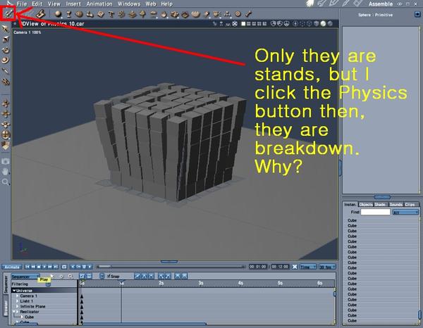Switch to single view layout
This screenshot has width=423, height=328.
pyautogui.click(x=243, y=24)
